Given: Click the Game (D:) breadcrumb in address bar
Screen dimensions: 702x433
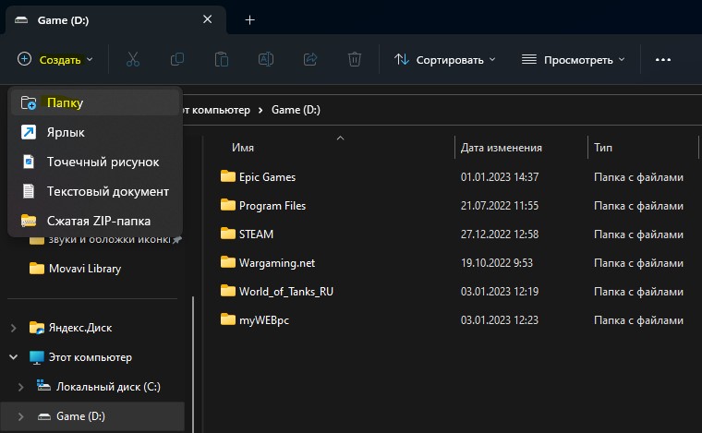Looking at the screenshot, I should (x=296, y=110).
